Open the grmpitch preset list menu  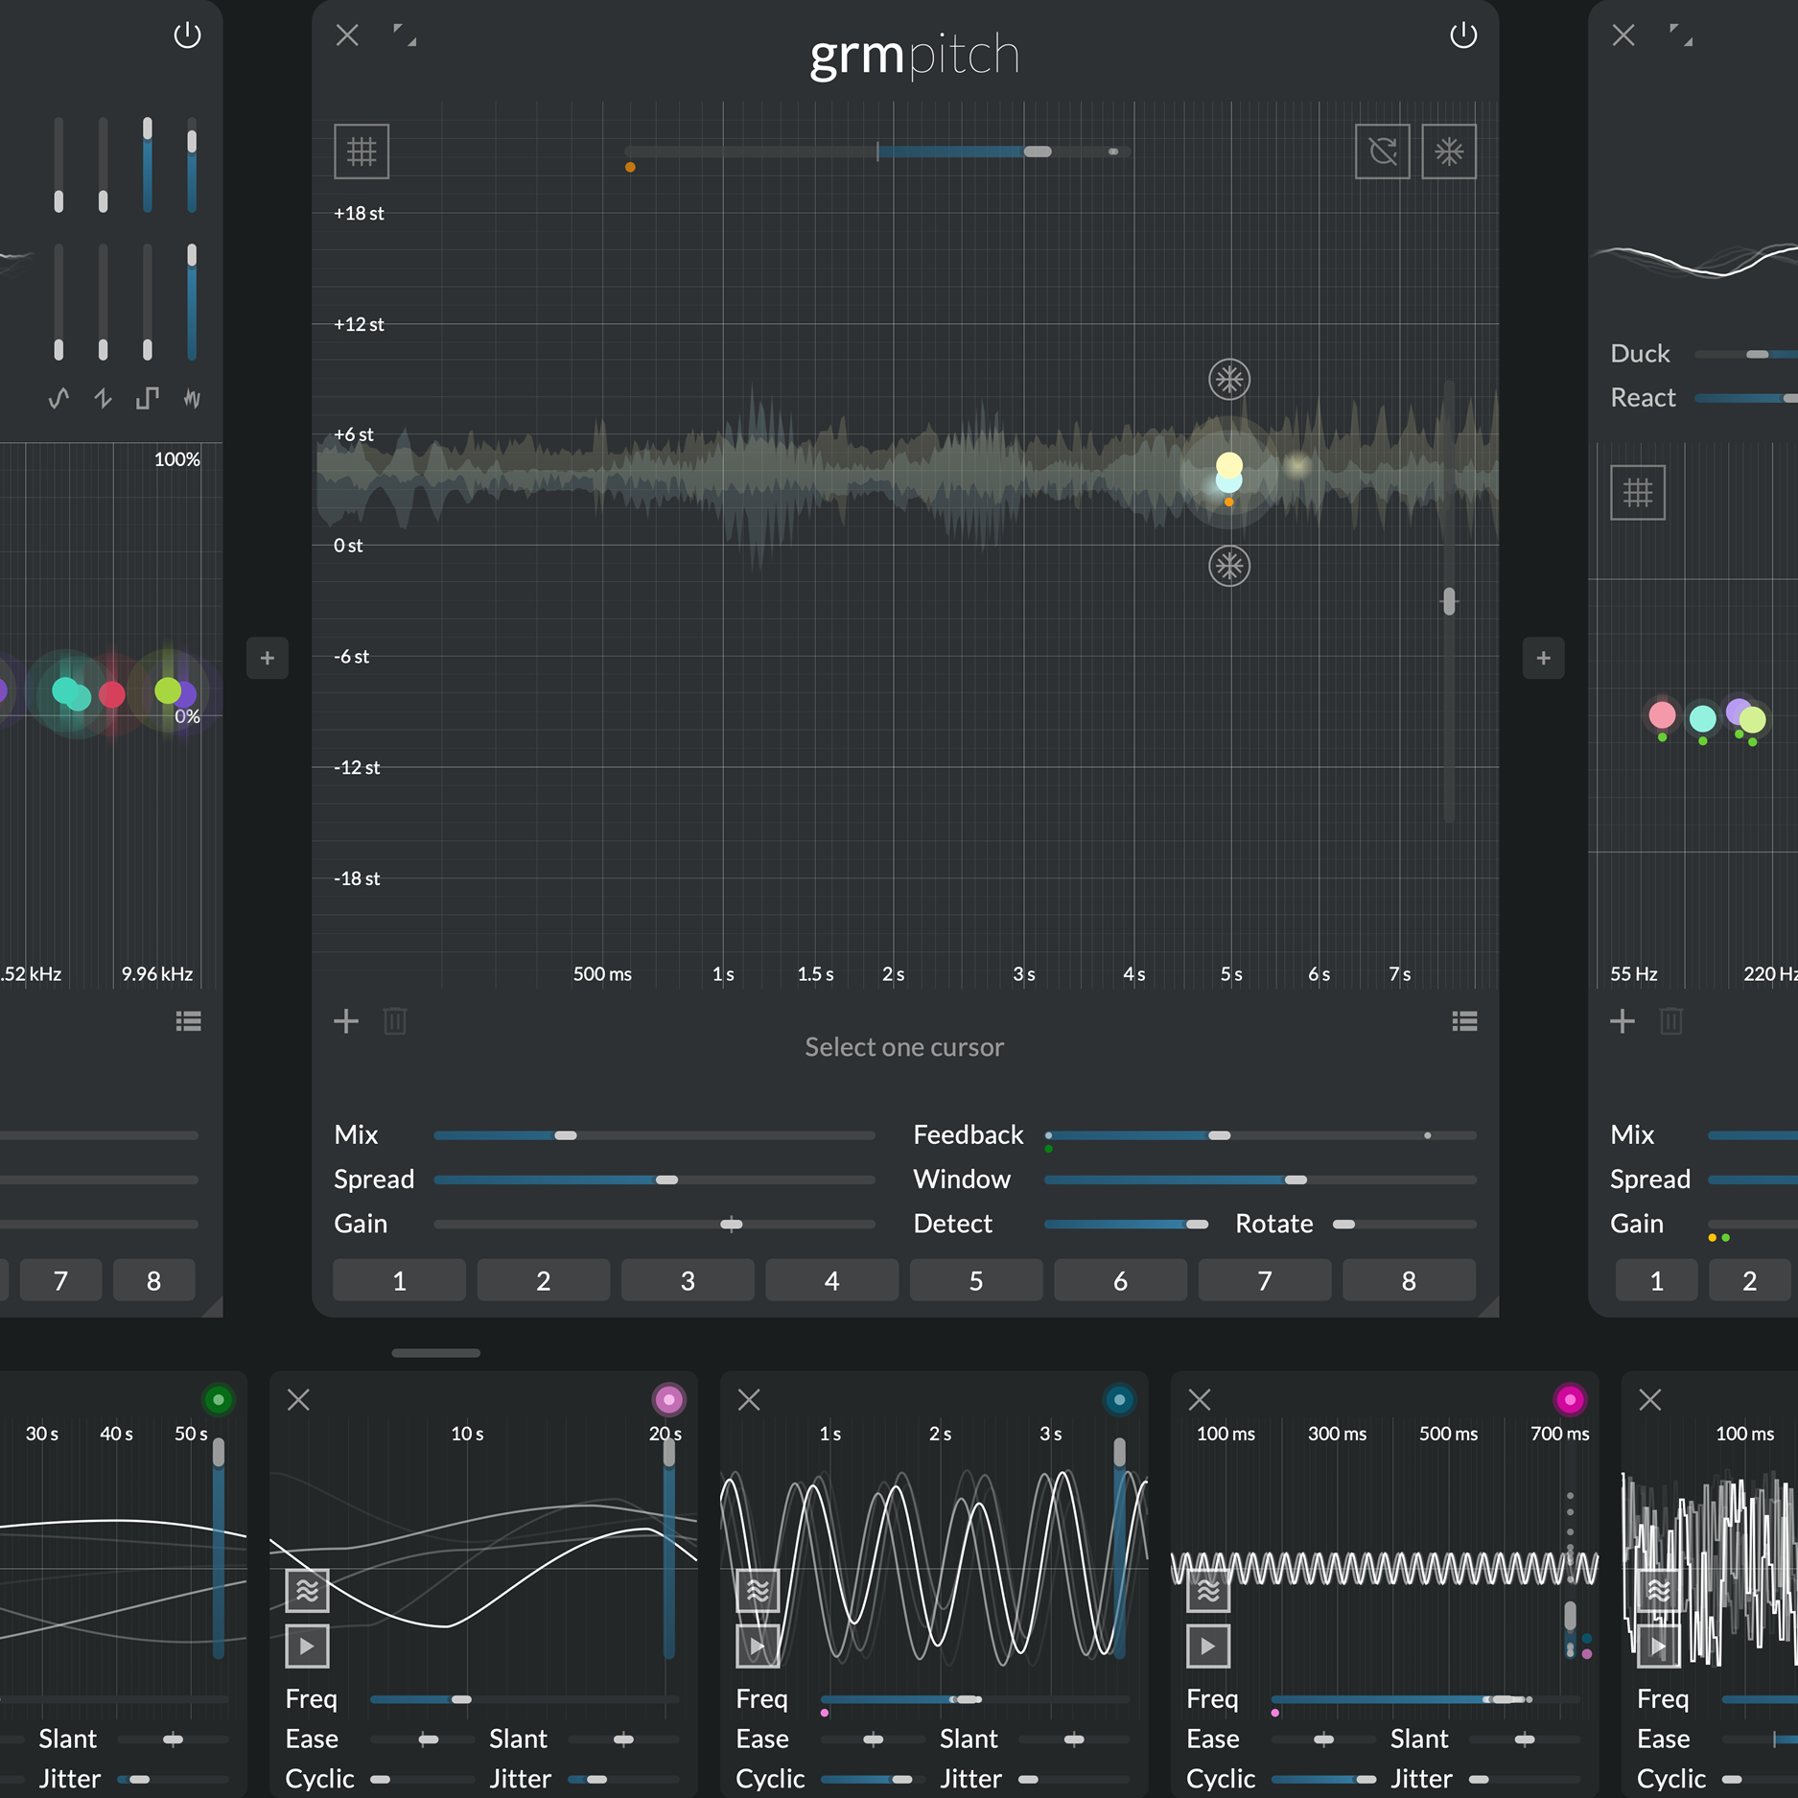pyautogui.click(x=1464, y=1021)
